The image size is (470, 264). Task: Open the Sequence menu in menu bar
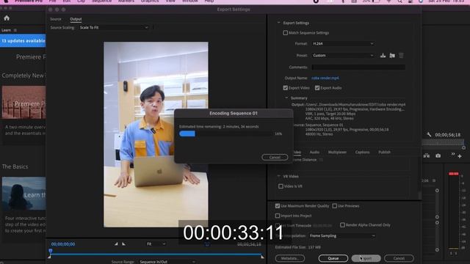(101, 1)
